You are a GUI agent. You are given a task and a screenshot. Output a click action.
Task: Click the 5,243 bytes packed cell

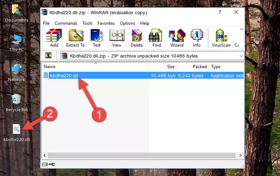click(191, 76)
